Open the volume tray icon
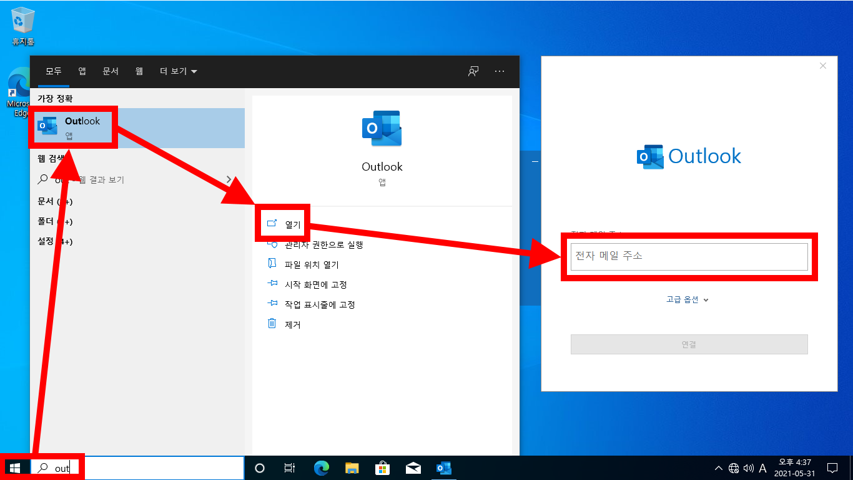Viewport: 853px width, 480px height. pyautogui.click(x=748, y=467)
